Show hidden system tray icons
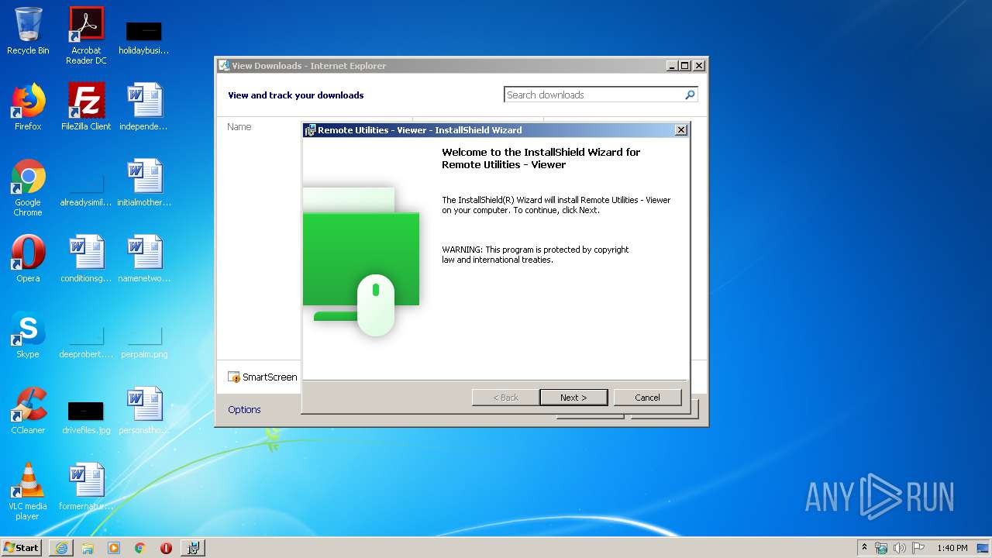The height and width of the screenshot is (558, 992). point(864,547)
